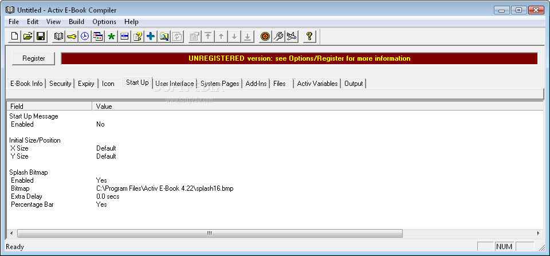Click the blue plus add-ins icon
The height and width of the screenshot is (256, 550).
click(151, 36)
